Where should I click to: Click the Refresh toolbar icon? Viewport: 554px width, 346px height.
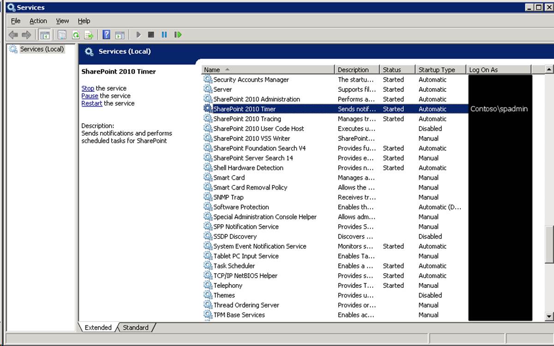tap(75, 35)
